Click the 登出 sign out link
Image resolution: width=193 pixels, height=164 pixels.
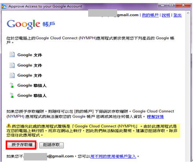coord(178,15)
